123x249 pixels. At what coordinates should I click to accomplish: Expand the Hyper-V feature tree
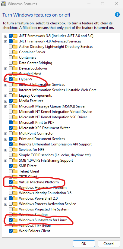coord(5,79)
